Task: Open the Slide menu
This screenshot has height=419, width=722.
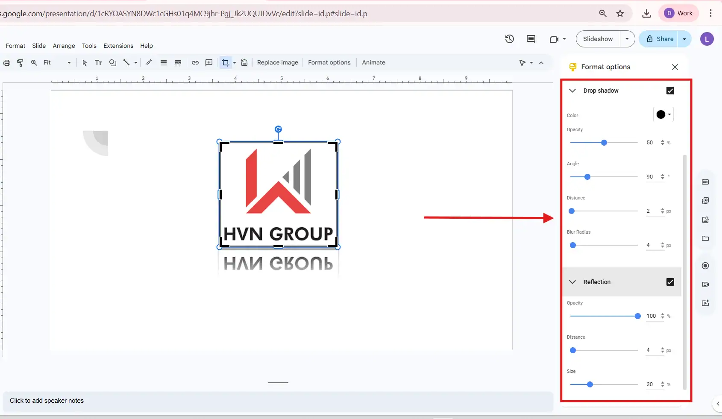Action: pos(39,46)
